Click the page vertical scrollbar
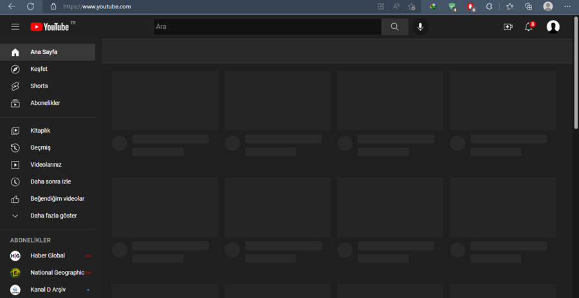579x298 pixels. click(x=576, y=72)
